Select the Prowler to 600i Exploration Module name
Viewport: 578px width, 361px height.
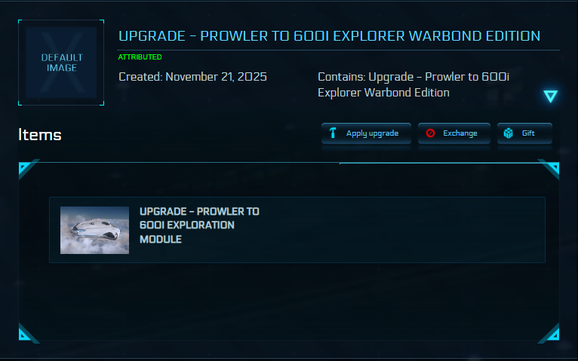(199, 225)
